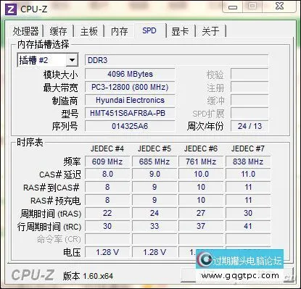The height and width of the screenshot is (289, 301).
Task: Click the 24 / 13 week/year value
Action: click(250, 126)
